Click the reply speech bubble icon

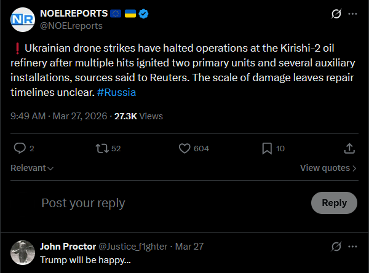point(20,148)
